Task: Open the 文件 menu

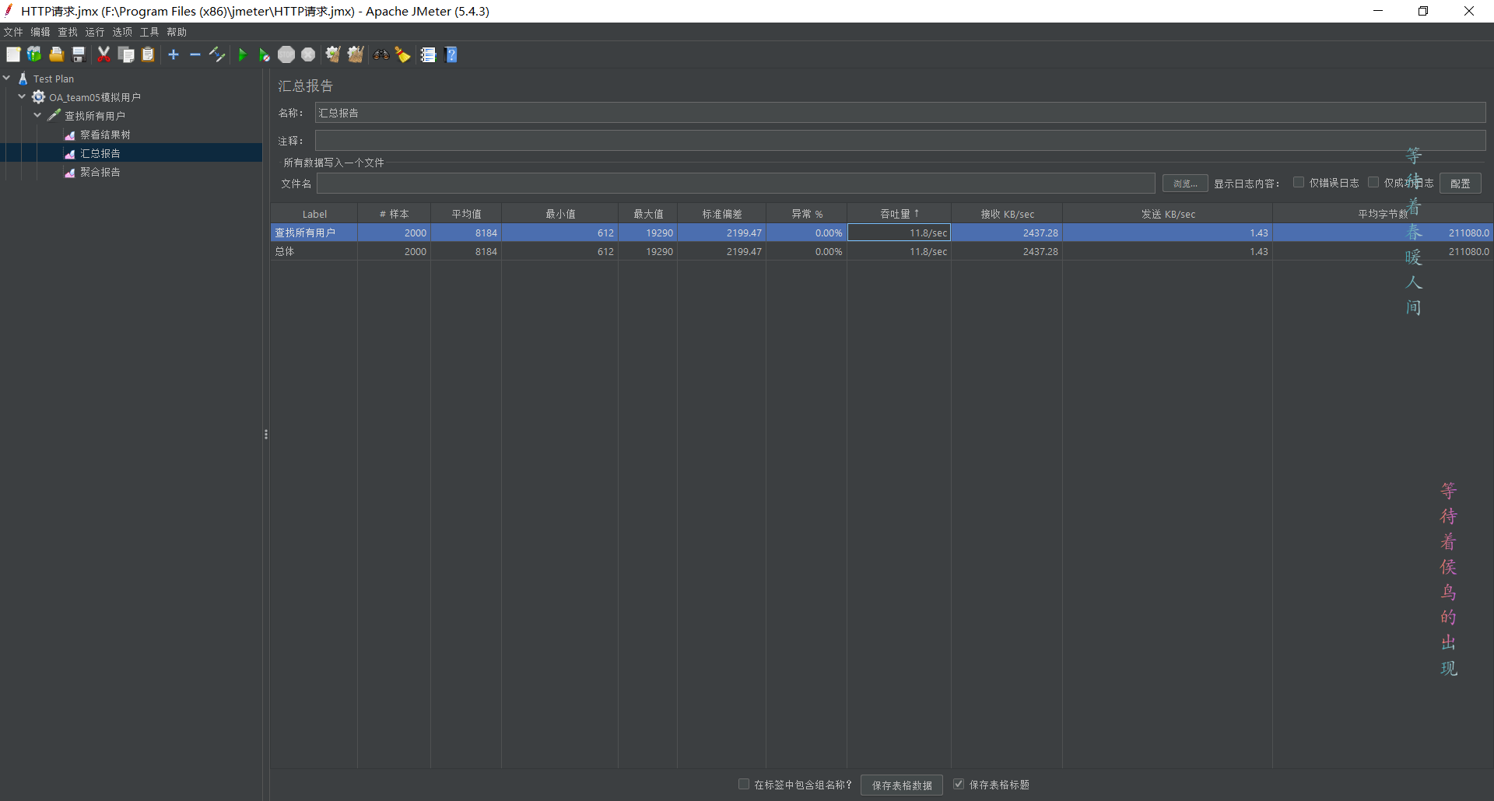Action: [x=13, y=32]
